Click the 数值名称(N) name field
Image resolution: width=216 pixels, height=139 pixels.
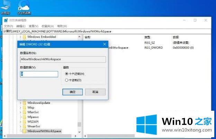coord(63,59)
